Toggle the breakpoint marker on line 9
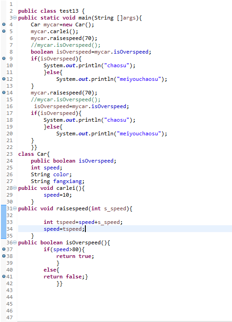 [x=4, y=59]
